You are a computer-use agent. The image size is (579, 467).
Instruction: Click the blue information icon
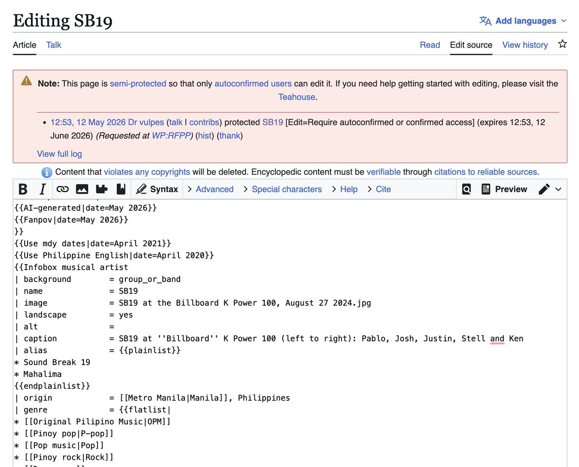(47, 172)
